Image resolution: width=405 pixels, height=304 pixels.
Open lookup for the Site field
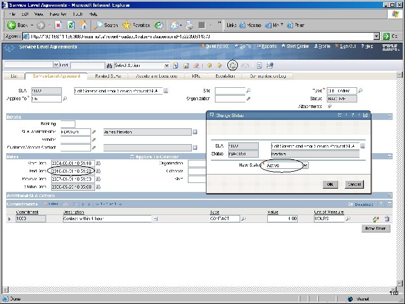click(x=248, y=91)
